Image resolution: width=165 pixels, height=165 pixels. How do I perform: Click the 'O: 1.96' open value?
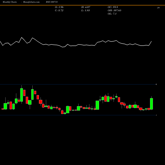tap(59, 7)
